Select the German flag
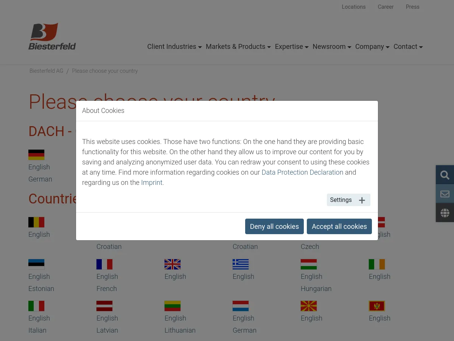The height and width of the screenshot is (341, 454). point(36,154)
